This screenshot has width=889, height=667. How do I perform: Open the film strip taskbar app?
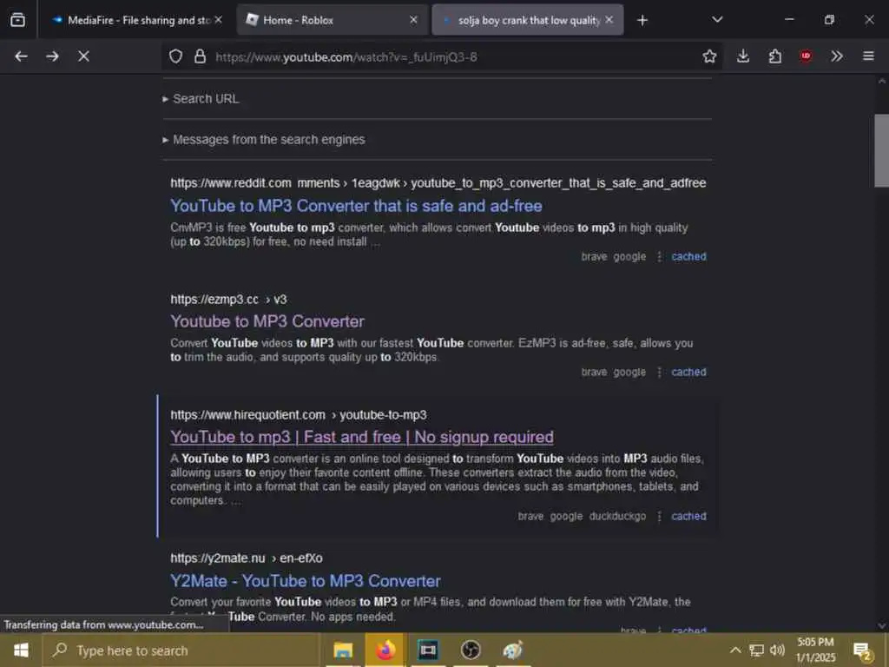point(428,650)
